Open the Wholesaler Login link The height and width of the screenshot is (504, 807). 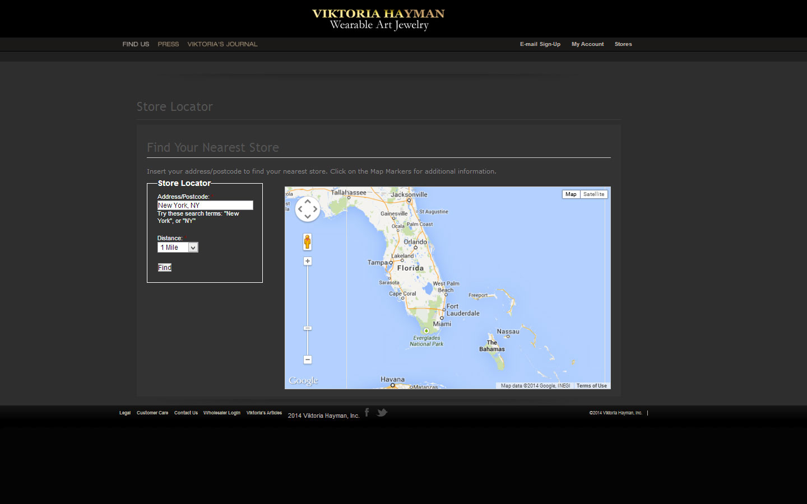(x=222, y=413)
